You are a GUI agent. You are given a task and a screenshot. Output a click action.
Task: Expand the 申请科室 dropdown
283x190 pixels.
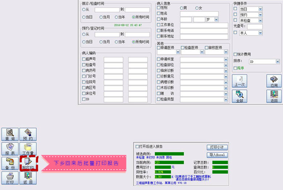(x=226, y=59)
